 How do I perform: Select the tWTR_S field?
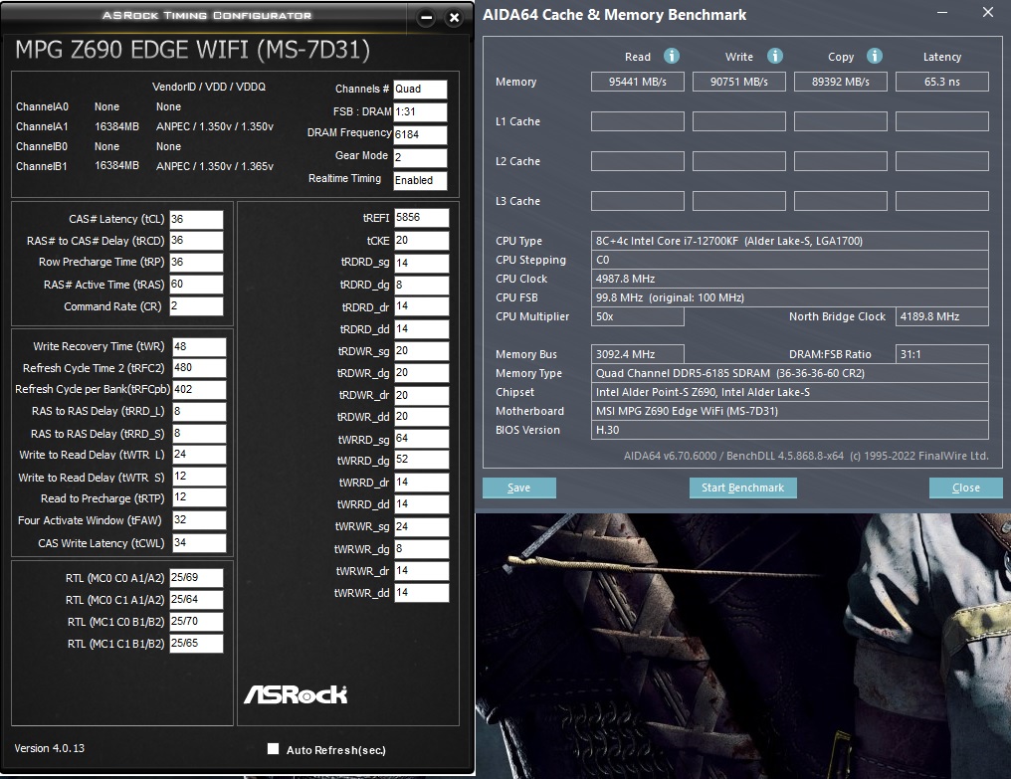pyautogui.click(x=199, y=477)
